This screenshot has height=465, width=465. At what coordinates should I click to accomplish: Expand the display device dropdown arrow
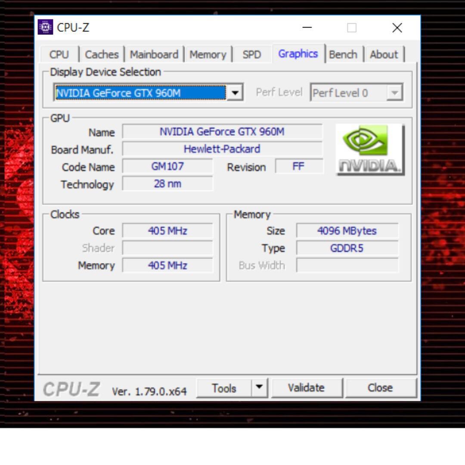pyautogui.click(x=235, y=93)
